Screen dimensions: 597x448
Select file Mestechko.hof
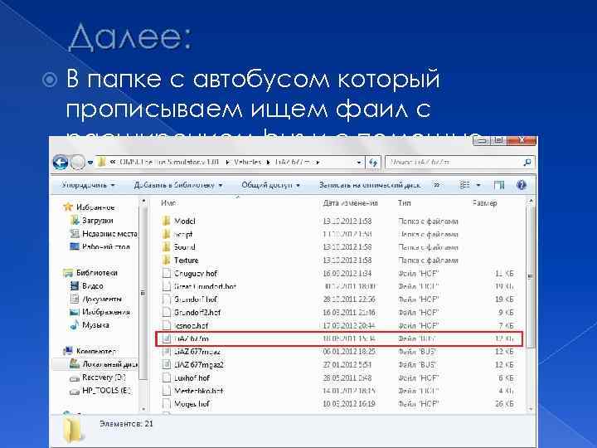tap(199, 391)
